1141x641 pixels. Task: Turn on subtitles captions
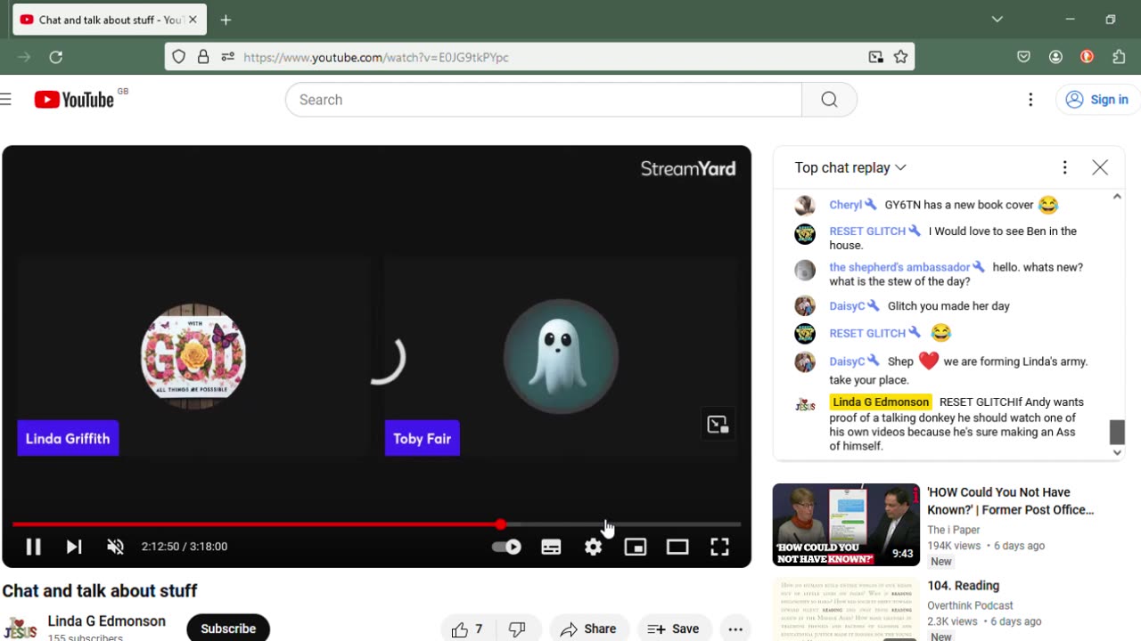pos(551,547)
